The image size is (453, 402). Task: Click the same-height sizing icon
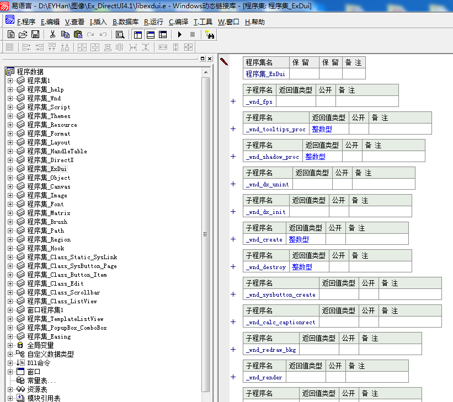pyautogui.click(x=175, y=47)
